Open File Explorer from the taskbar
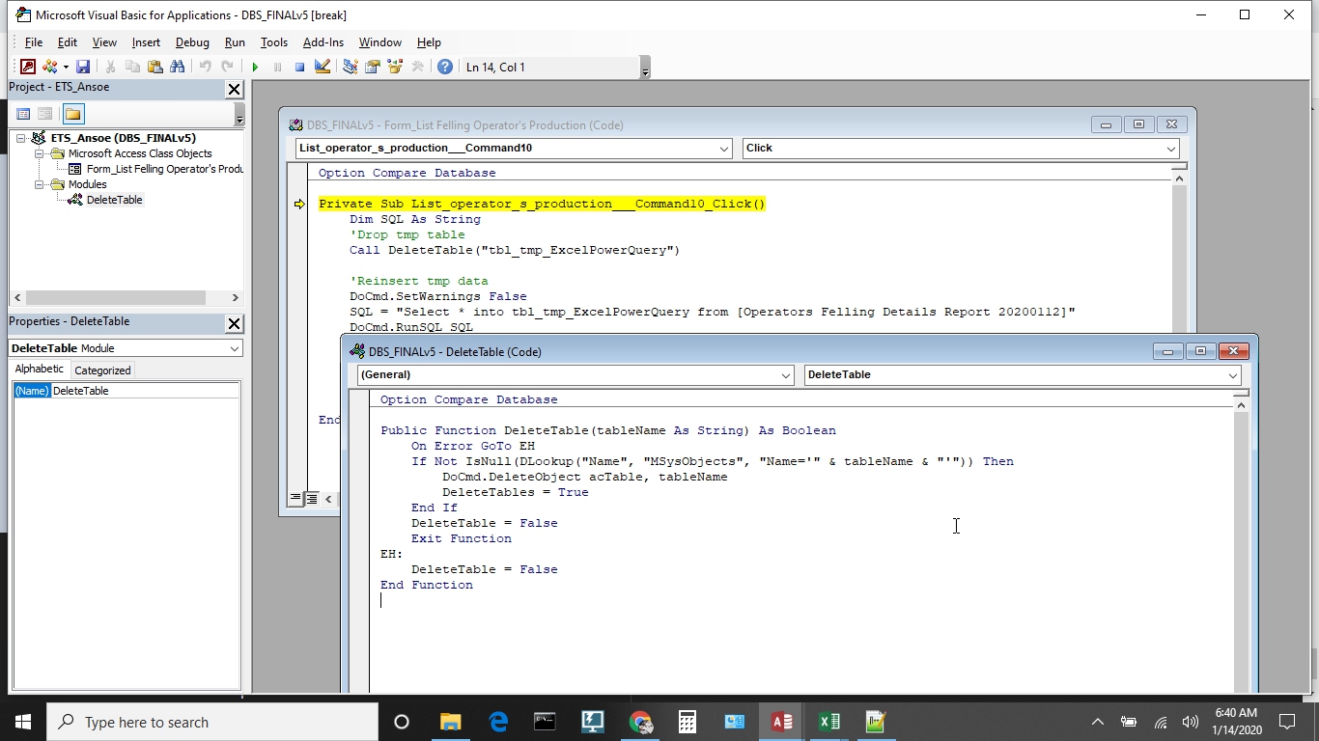 (450, 722)
